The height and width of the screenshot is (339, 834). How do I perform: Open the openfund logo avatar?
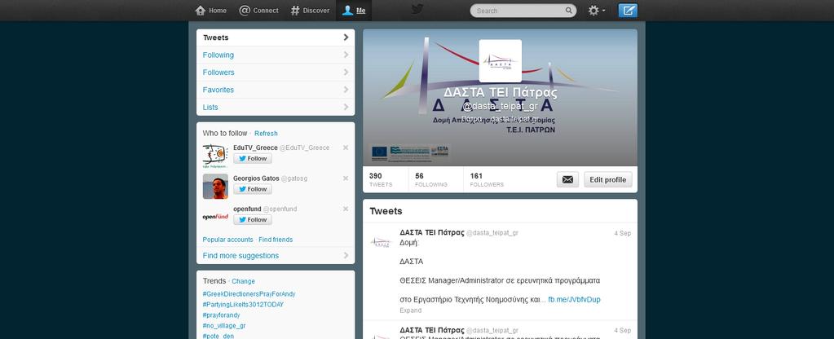pos(215,217)
